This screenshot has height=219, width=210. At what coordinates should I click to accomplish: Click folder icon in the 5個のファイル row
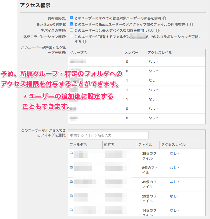point(71,167)
